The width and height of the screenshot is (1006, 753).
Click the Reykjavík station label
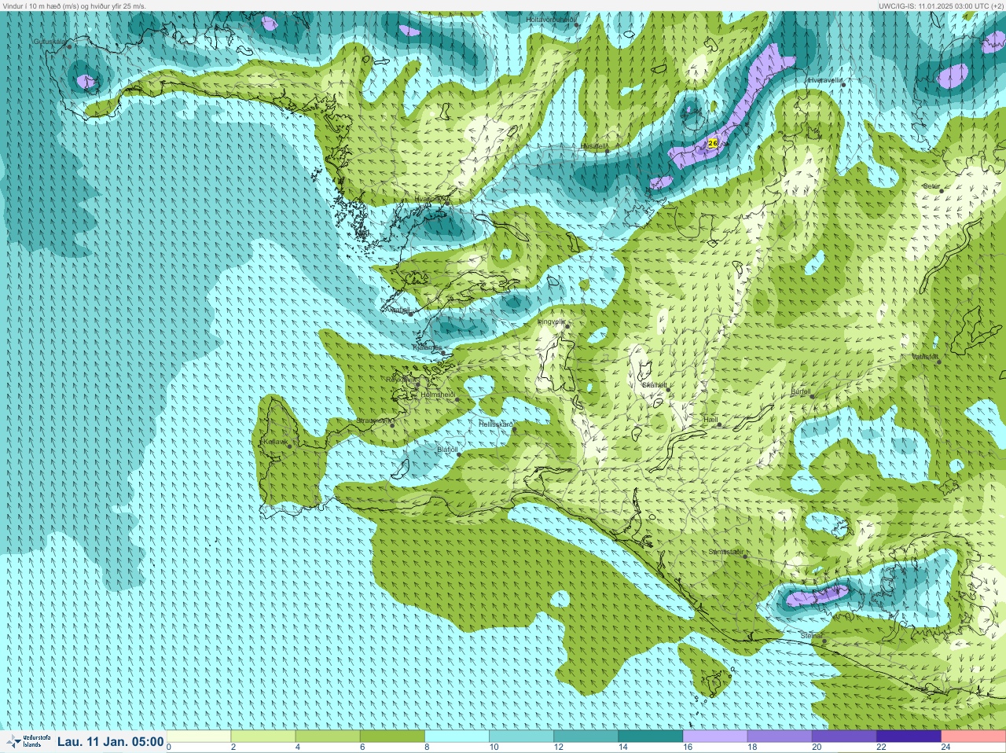tap(402, 379)
